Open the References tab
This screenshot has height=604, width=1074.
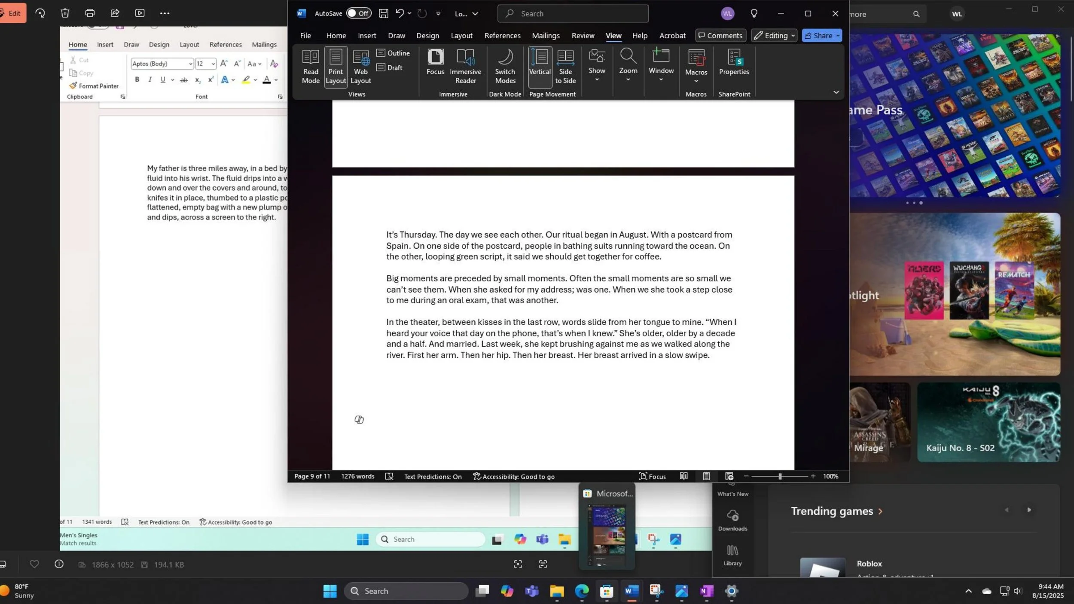click(502, 36)
